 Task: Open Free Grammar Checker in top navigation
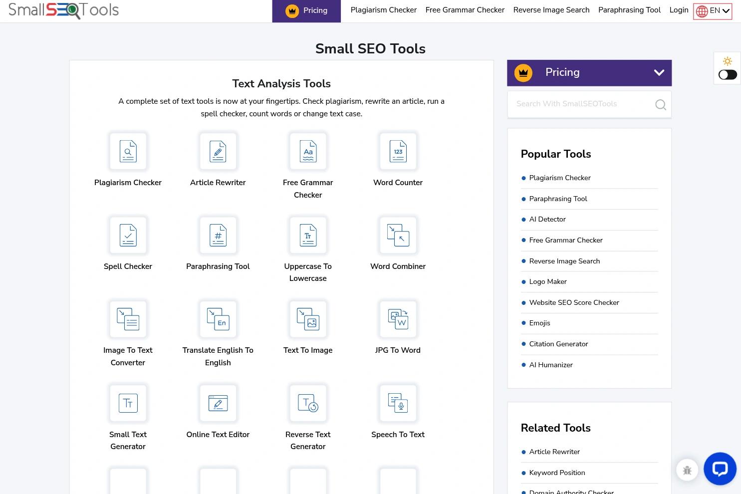[465, 10]
